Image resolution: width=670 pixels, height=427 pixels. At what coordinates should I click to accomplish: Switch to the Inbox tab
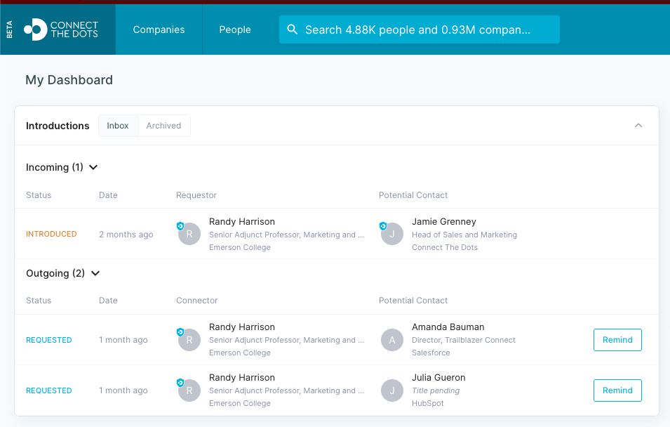tap(118, 126)
